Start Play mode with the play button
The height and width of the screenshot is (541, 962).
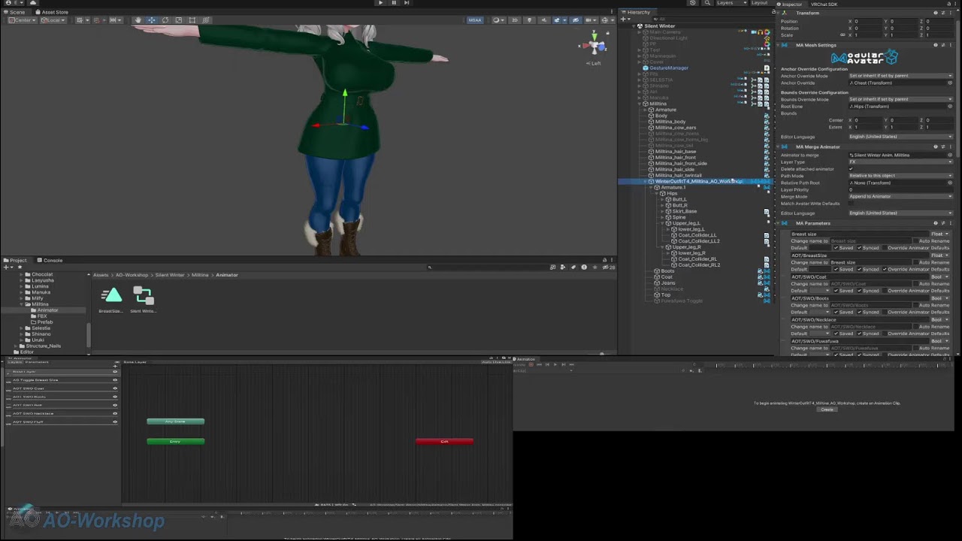380,3
